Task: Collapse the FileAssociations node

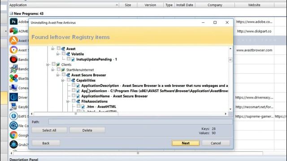Action: point(68,102)
